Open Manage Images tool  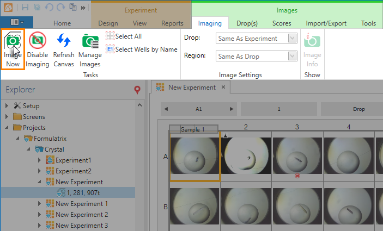(90, 49)
